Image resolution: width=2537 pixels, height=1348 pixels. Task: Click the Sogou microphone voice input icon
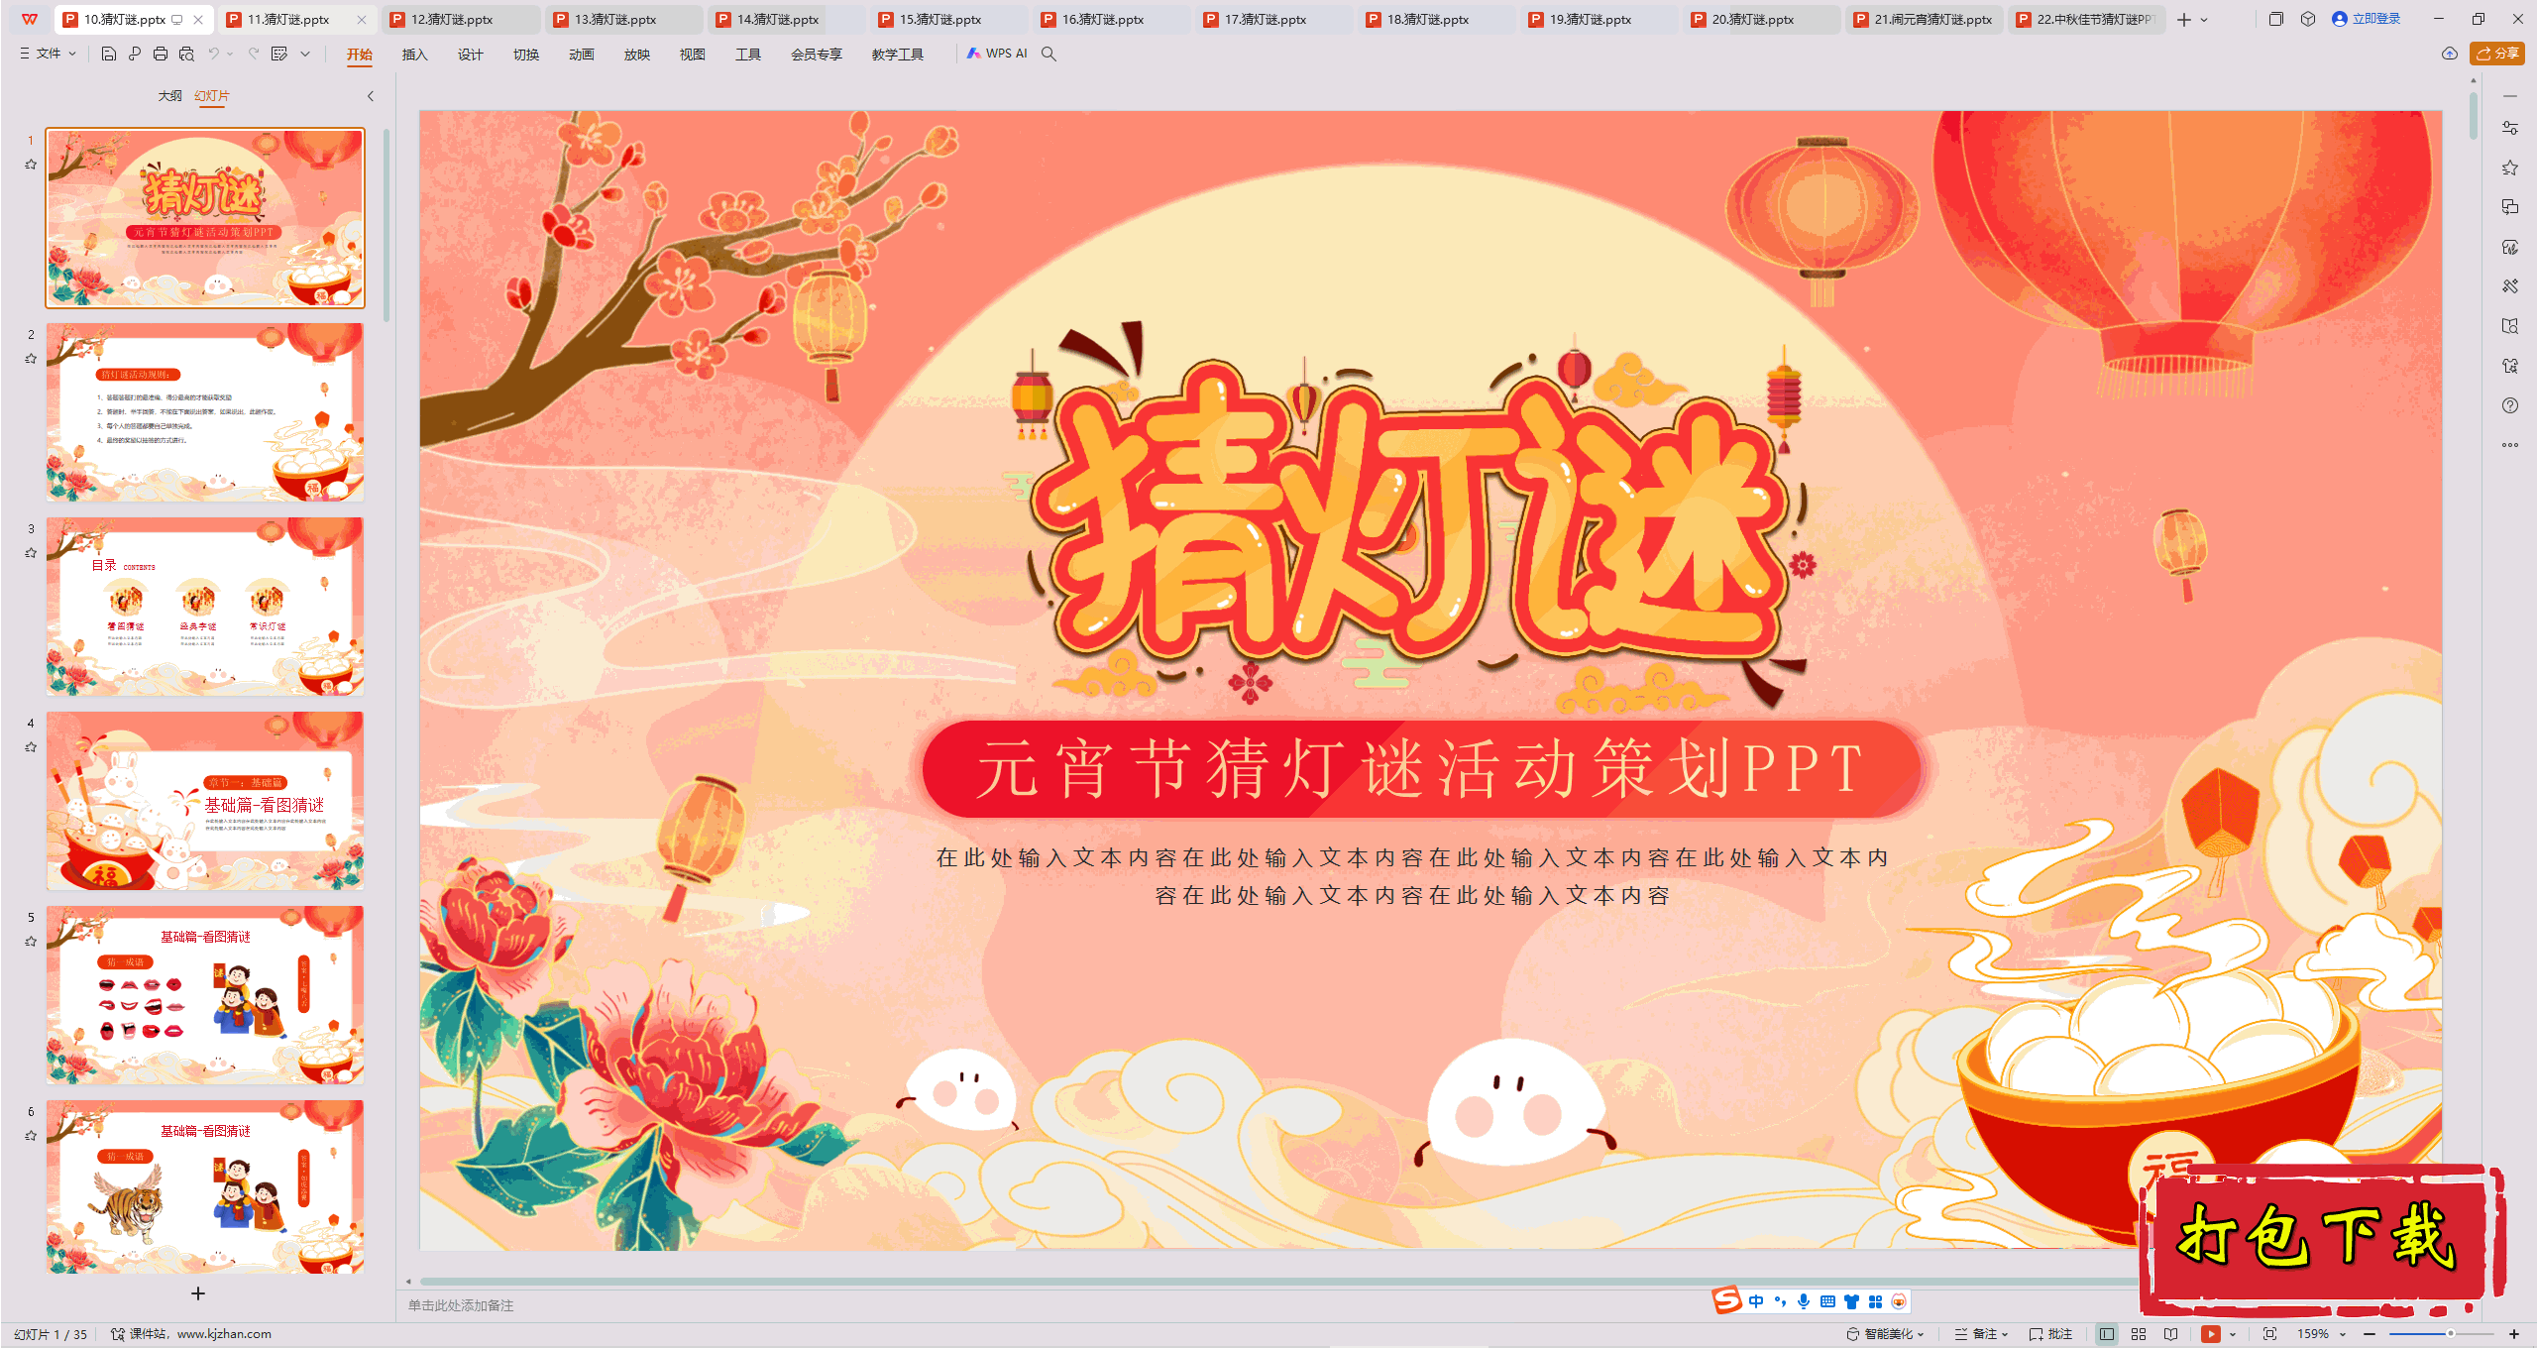(x=1804, y=1301)
